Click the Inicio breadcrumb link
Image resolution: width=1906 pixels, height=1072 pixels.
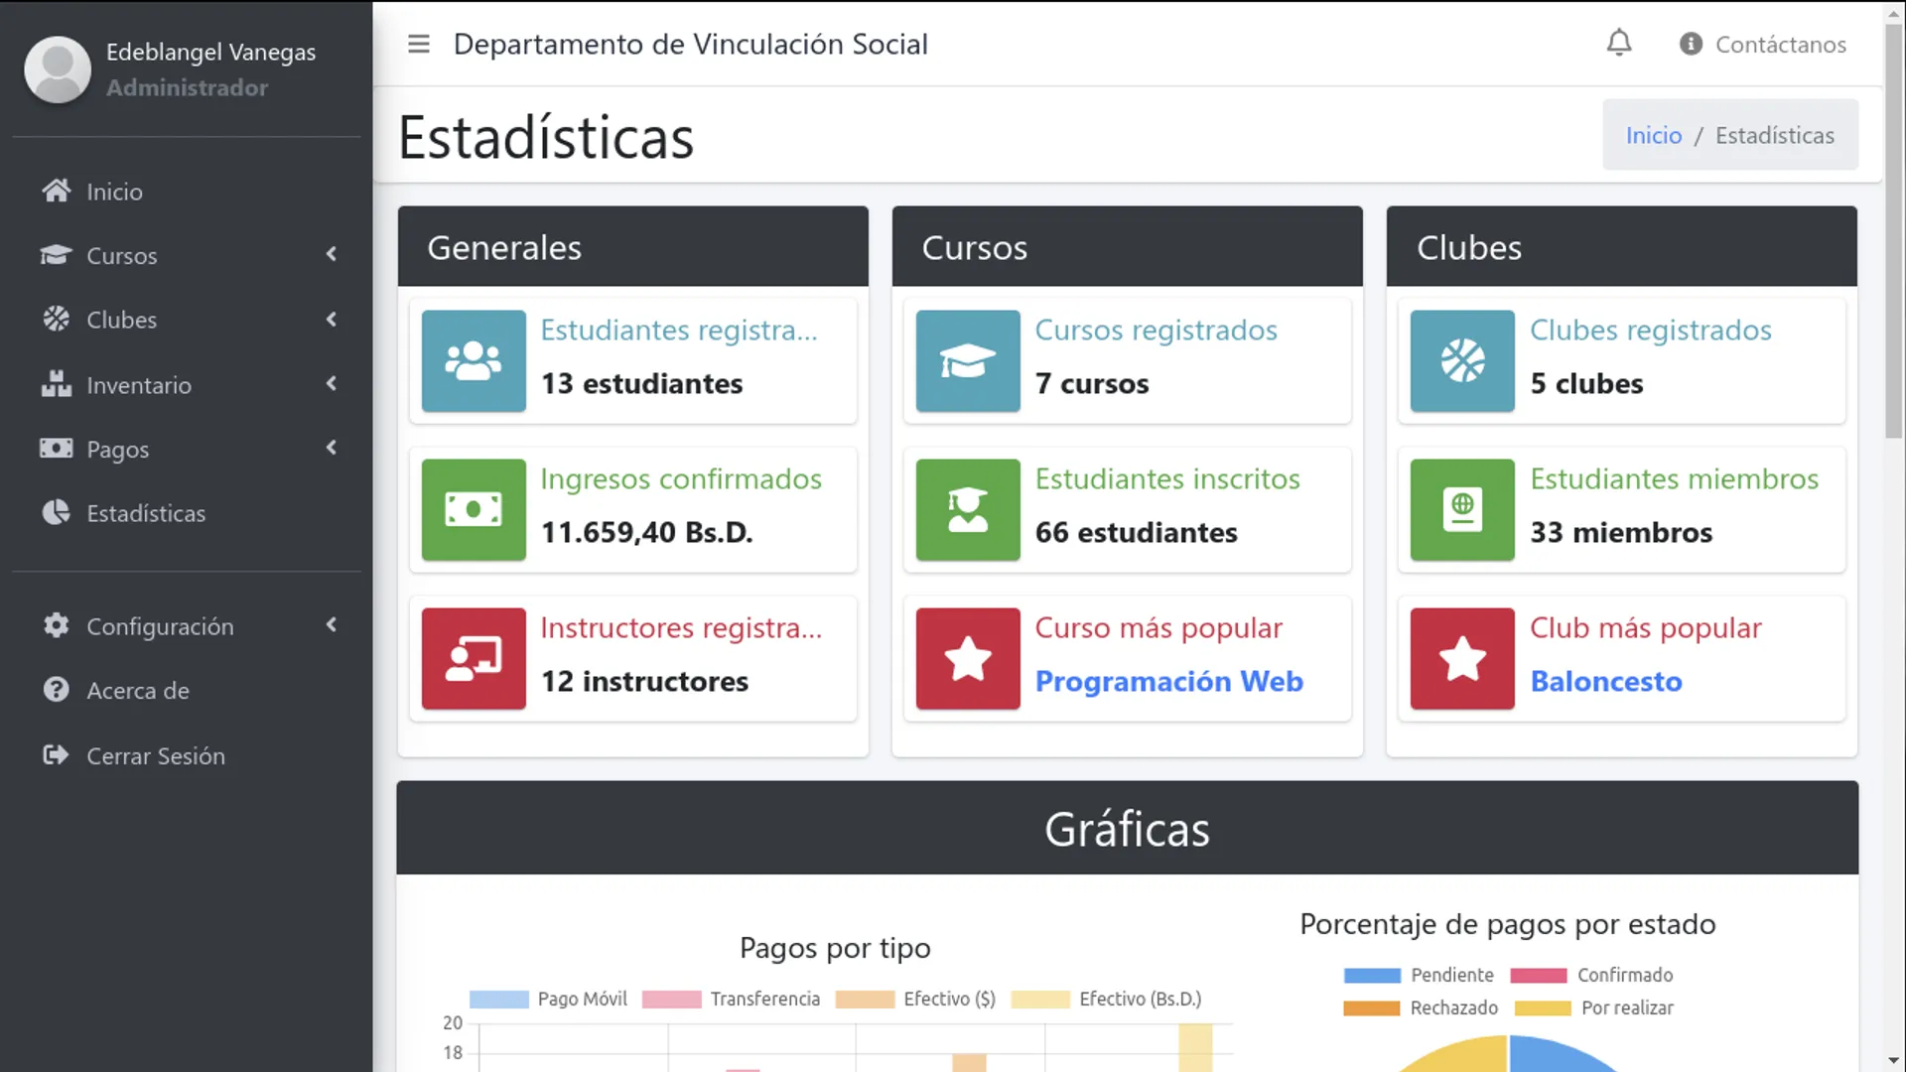pyautogui.click(x=1654, y=136)
